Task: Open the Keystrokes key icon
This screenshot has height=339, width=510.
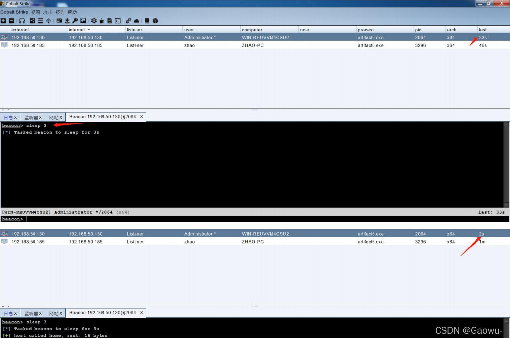Action: point(75,21)
